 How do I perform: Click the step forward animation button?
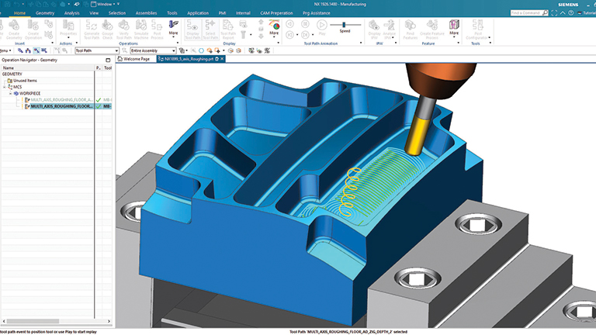click(305, 35)
